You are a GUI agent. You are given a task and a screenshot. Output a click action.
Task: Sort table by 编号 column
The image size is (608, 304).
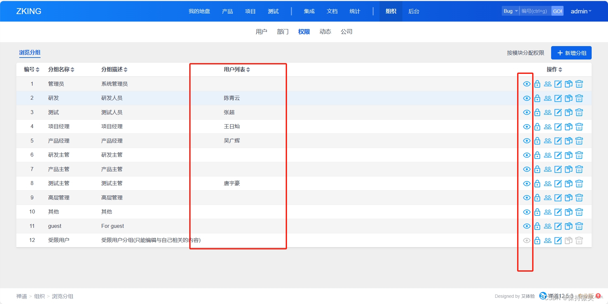31,69
